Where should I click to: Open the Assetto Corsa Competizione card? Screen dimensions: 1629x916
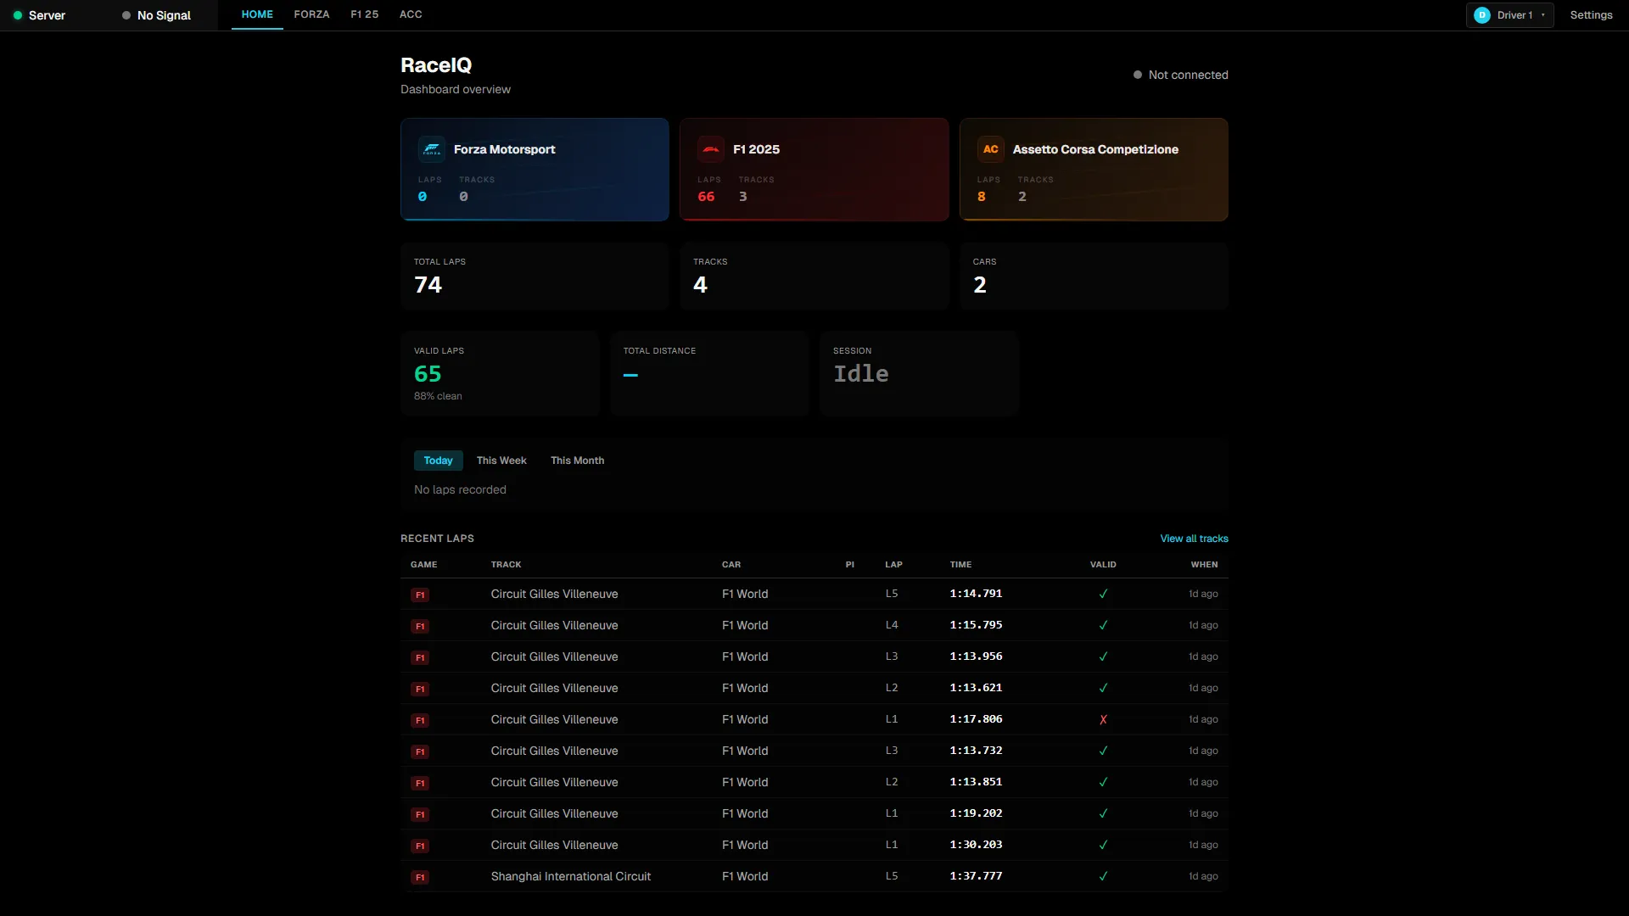point(1094,170)
